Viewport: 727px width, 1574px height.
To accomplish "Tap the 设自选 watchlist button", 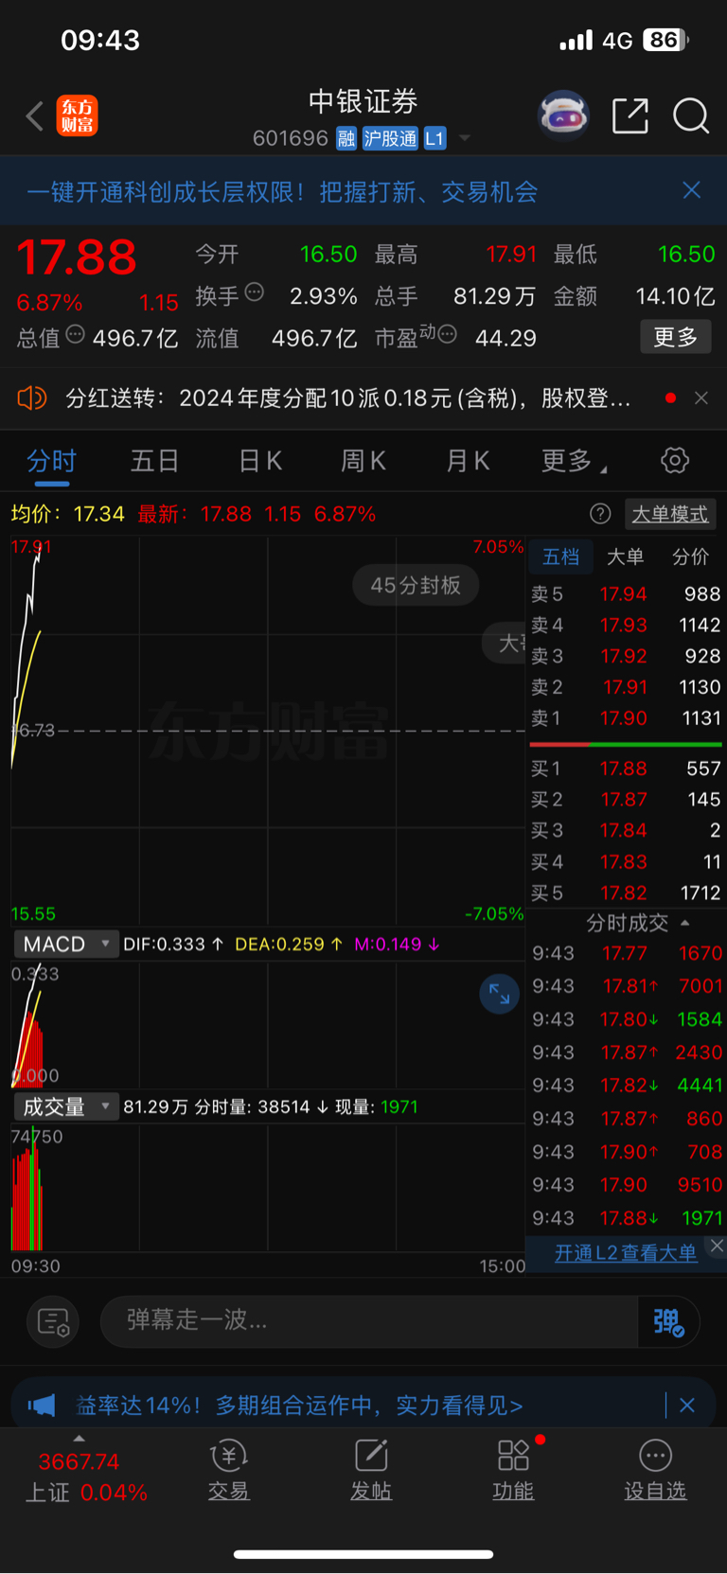I will (655, 1470).
